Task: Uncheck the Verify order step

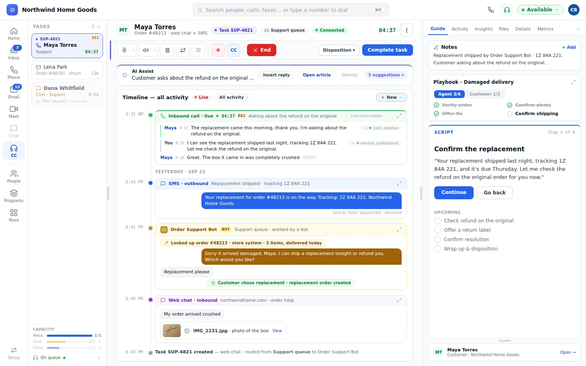Action: (436, 105)
